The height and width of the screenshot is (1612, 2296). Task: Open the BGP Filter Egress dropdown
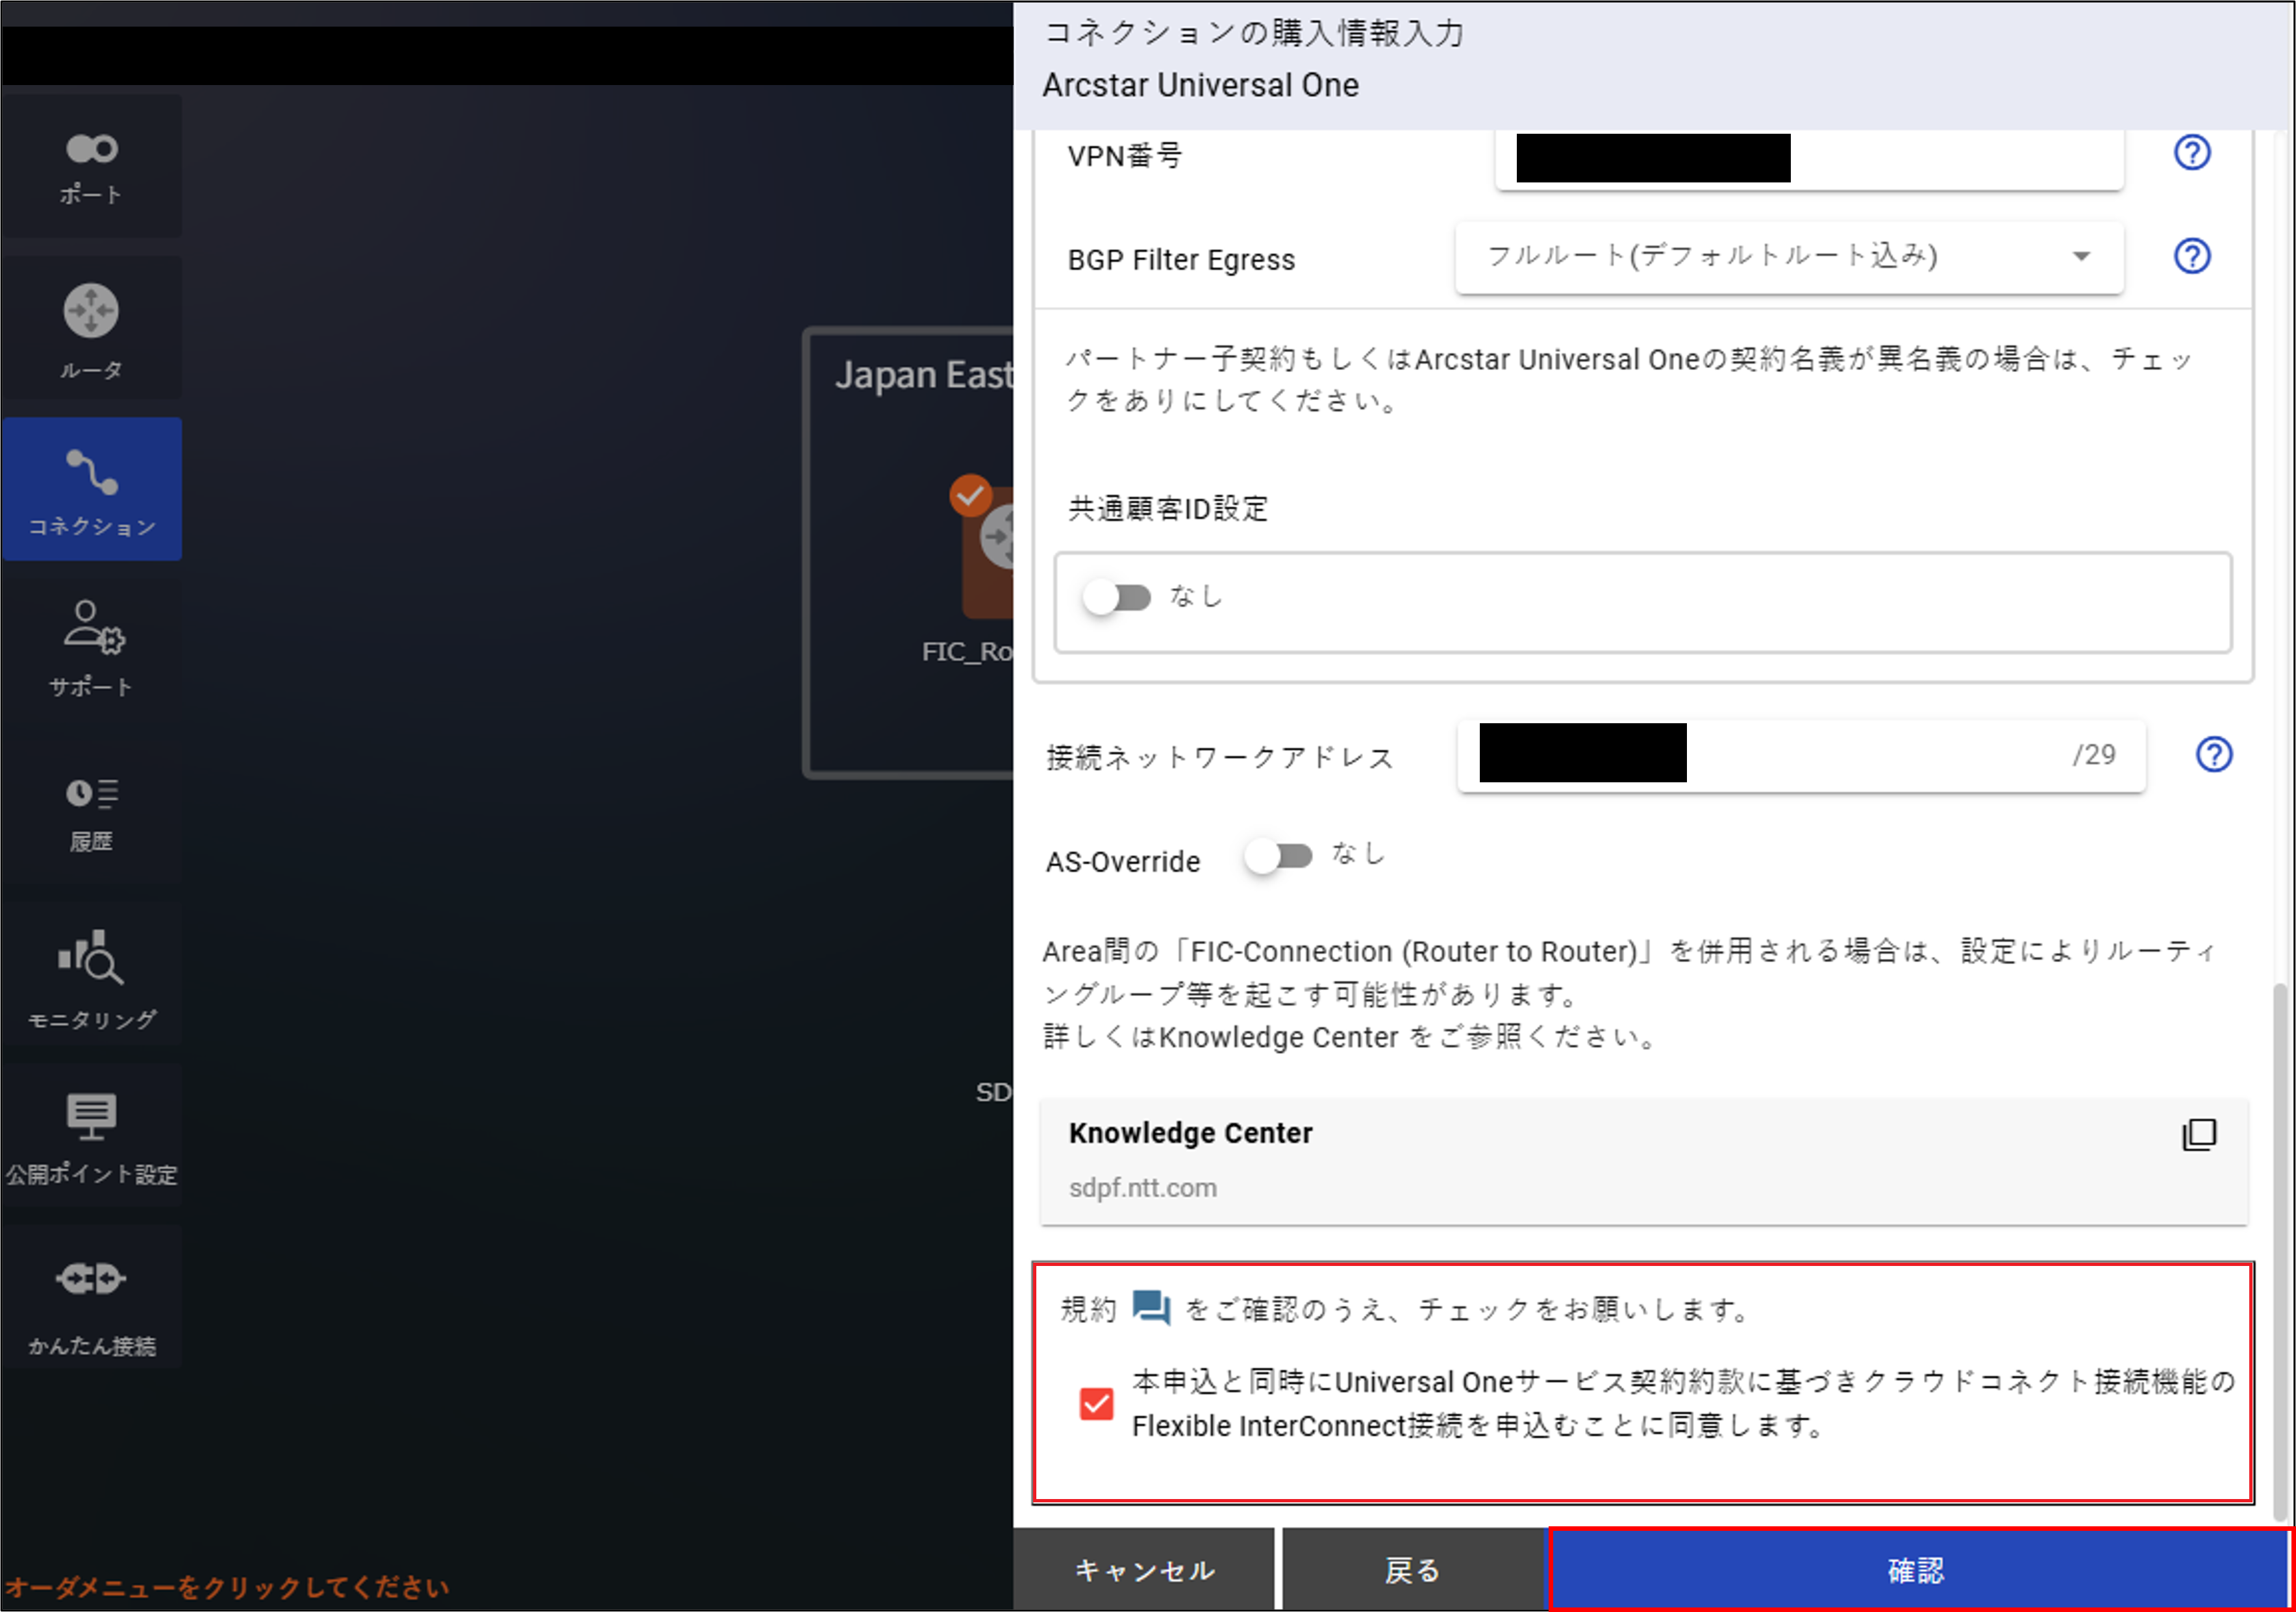(1789, 257)
